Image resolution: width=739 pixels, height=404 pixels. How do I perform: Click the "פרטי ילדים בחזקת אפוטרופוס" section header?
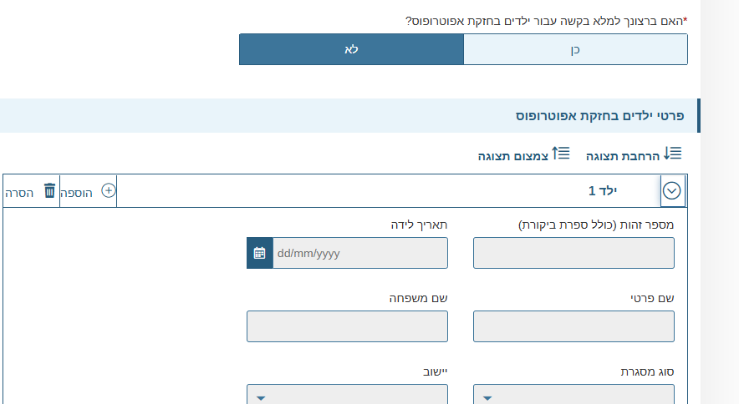click(x=599, y=116)
